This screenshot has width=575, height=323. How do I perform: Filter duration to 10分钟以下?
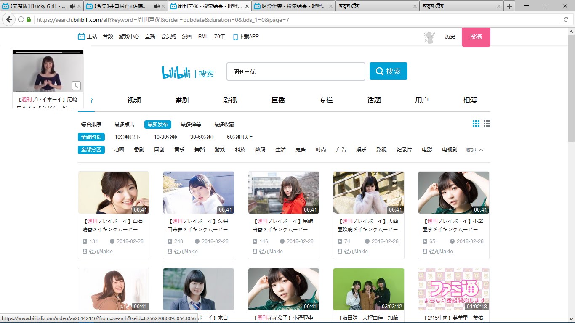tap(128, 137)
